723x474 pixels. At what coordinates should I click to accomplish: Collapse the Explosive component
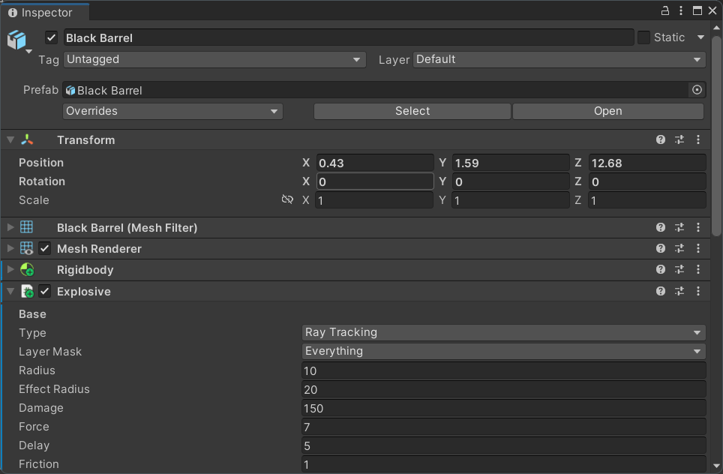point(10,292)
